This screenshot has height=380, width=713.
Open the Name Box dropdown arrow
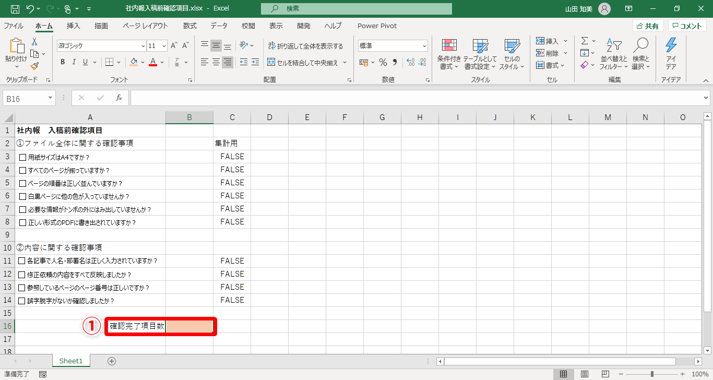(x=51, y=98)
